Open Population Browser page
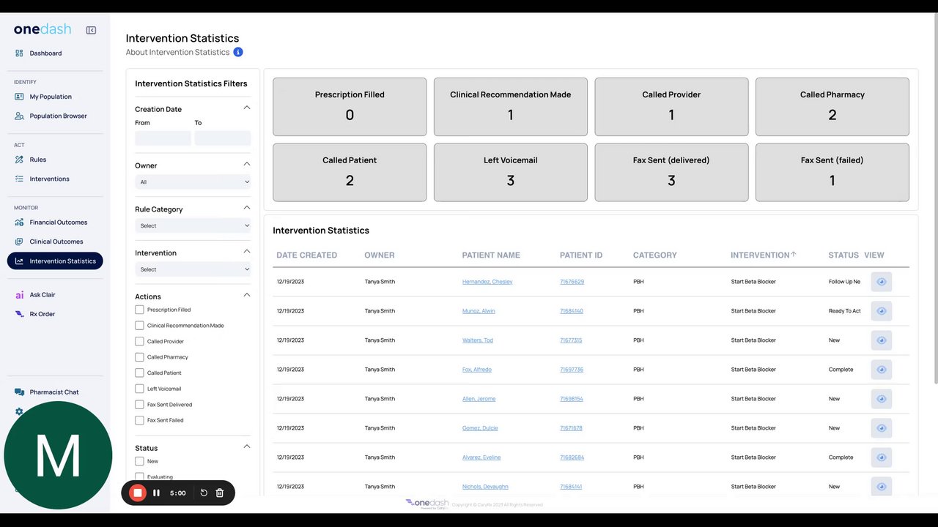 point(58,116)
